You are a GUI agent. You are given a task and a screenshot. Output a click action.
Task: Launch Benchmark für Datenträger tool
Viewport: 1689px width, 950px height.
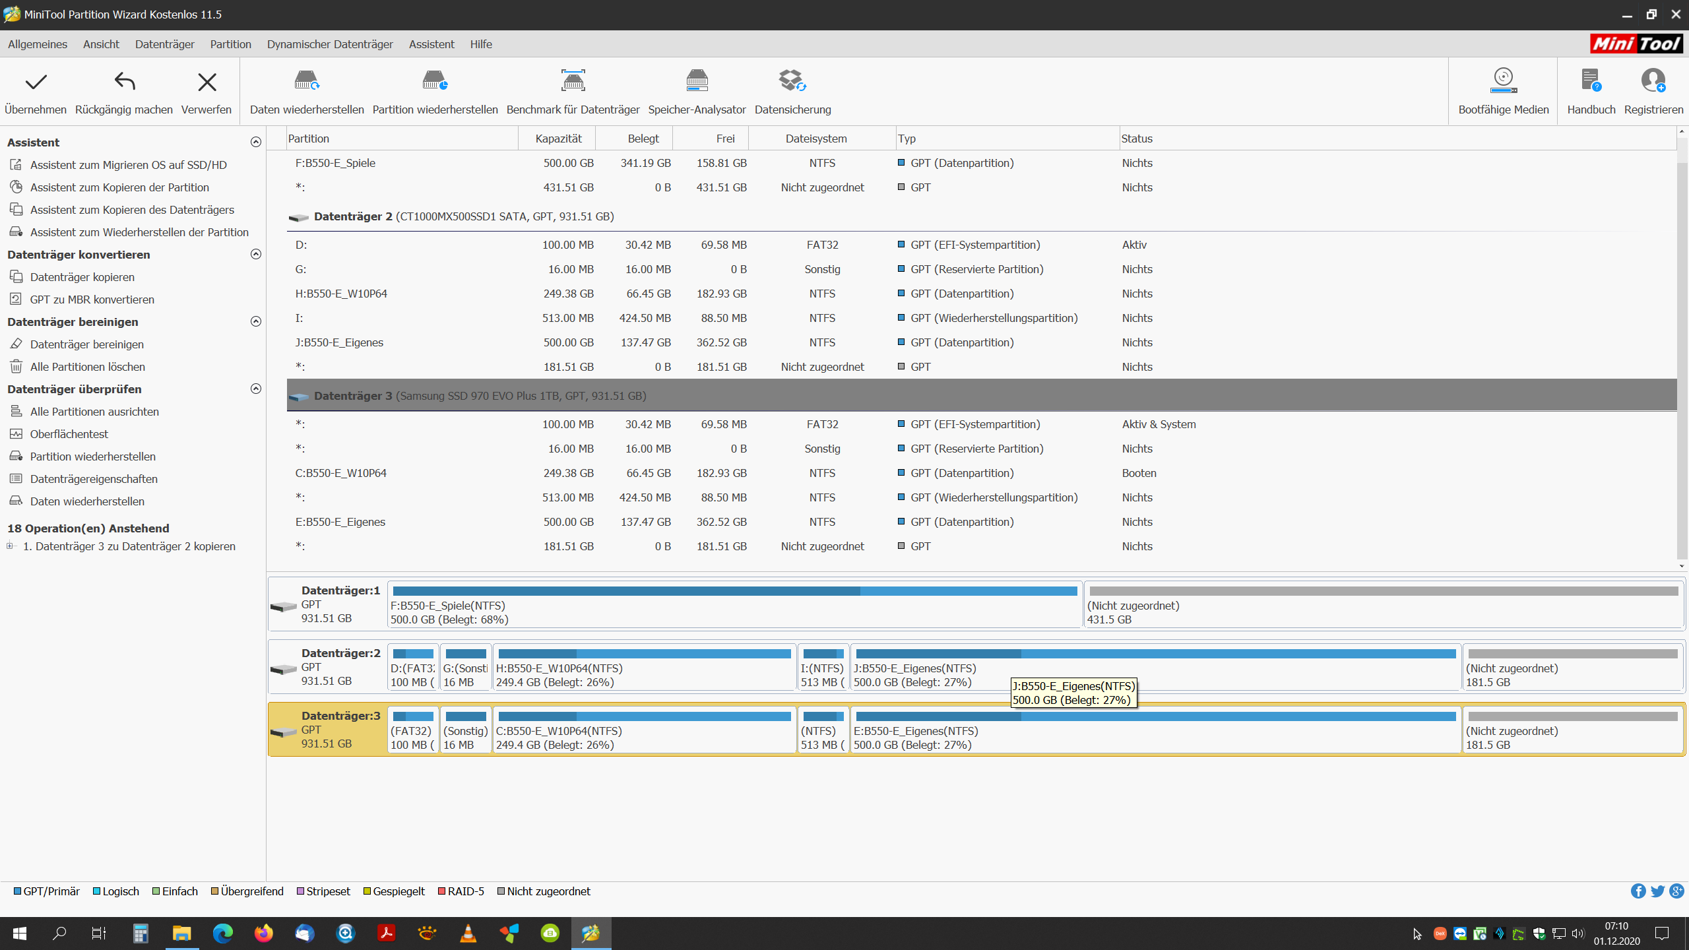pos(573,81)
